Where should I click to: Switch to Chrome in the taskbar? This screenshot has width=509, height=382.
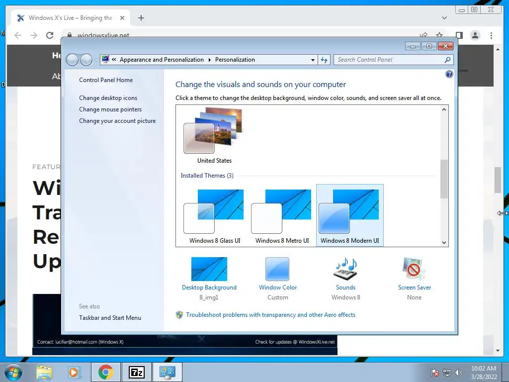coord(105,372)
